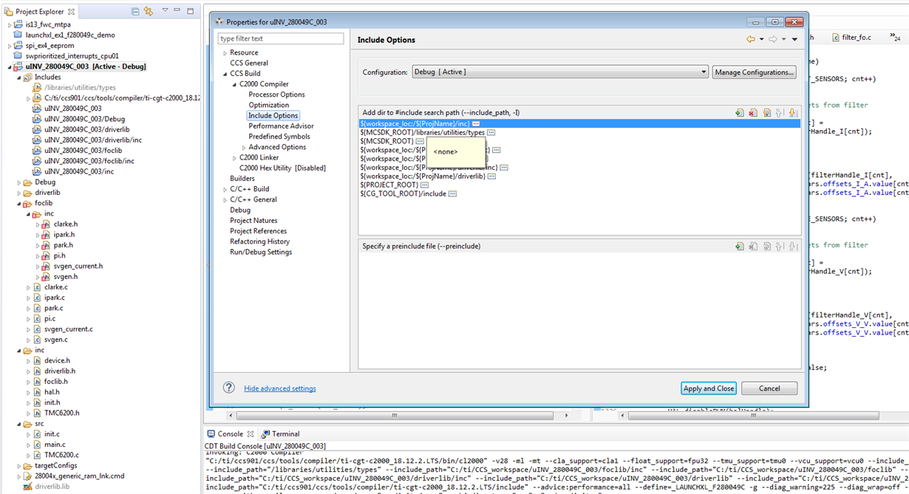Viewport: 909px width, 494px height.
Task: Focus the type filter text field
Action: [x=281, y=38]
